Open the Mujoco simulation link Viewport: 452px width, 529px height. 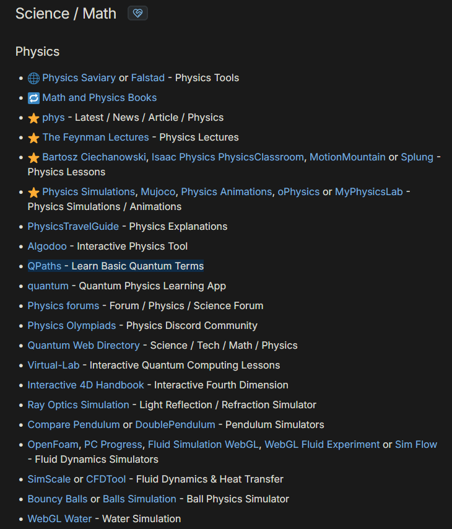click(x=158, y=191)
